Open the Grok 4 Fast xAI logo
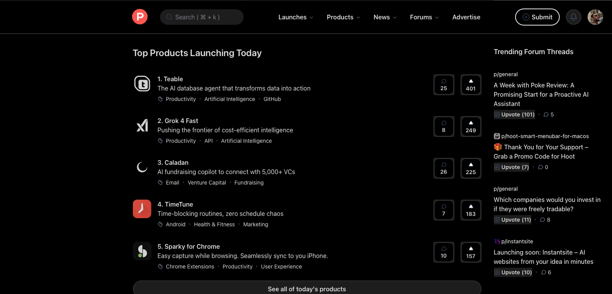The image size is (612, 294). 142,125
